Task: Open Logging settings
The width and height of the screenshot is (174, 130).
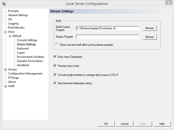Action: 13,23
